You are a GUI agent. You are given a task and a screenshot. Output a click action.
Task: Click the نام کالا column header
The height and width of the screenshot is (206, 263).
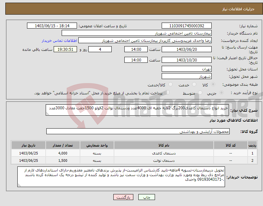coord(164,145)
